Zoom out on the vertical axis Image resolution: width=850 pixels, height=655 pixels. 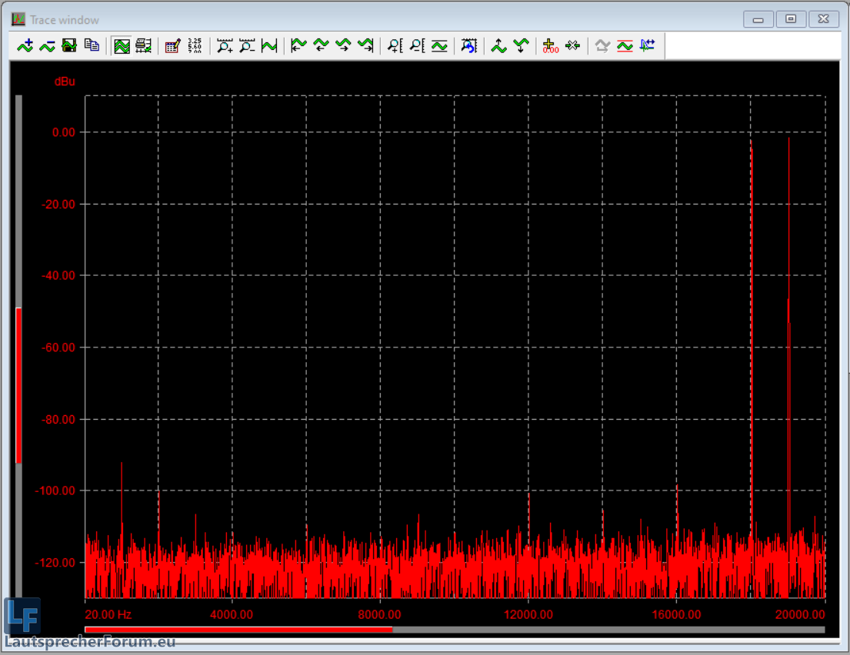click(417, 46)
